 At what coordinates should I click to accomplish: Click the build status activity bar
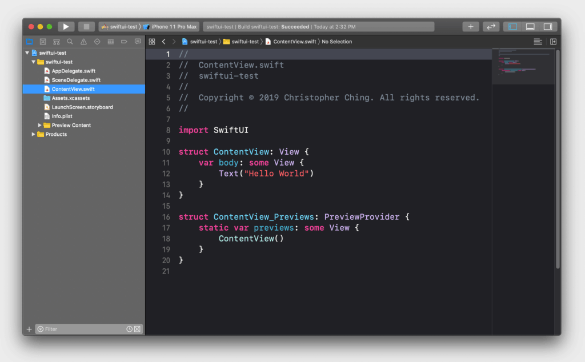click(319, 26)
